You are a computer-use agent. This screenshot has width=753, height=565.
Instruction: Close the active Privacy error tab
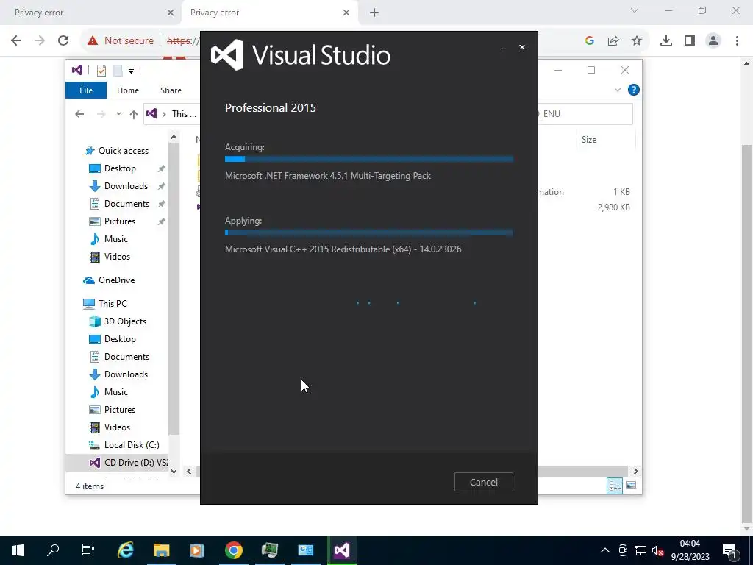click(346, 13)
